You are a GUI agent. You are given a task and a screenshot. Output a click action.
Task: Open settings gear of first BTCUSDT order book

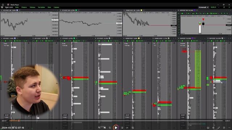click(x=29, y=43)
